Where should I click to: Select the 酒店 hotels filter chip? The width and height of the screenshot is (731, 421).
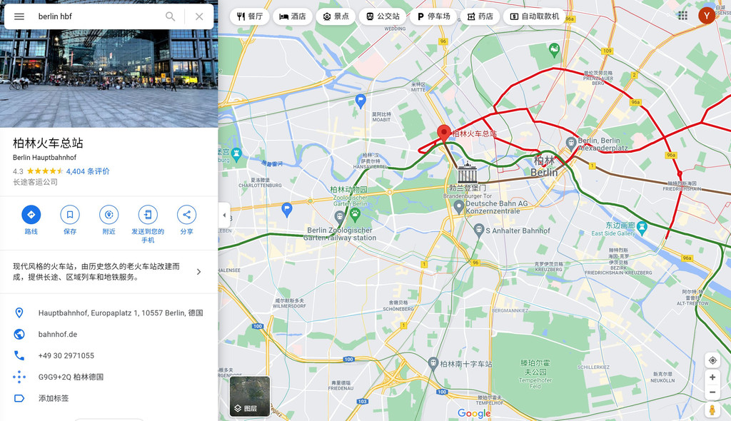(x=293, y=16)
